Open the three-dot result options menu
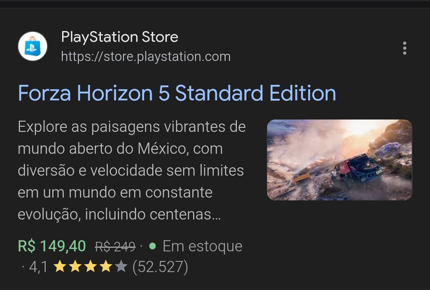 click(x=405, y=48)
